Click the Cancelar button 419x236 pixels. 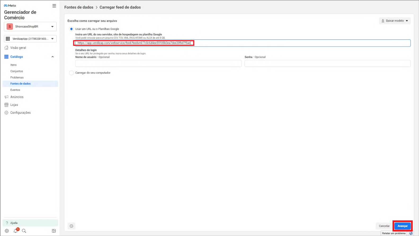384,226
